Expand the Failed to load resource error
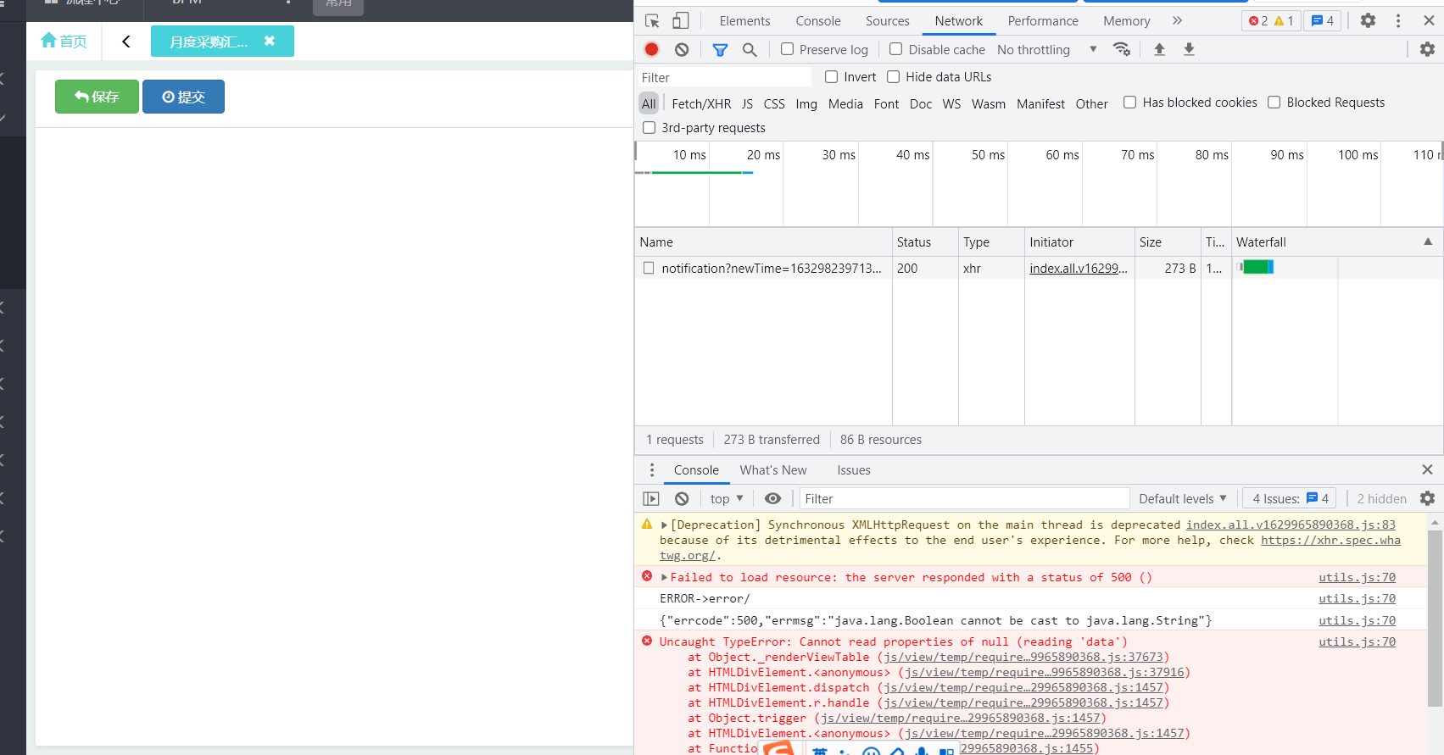1444x755 pixels. 664,578
